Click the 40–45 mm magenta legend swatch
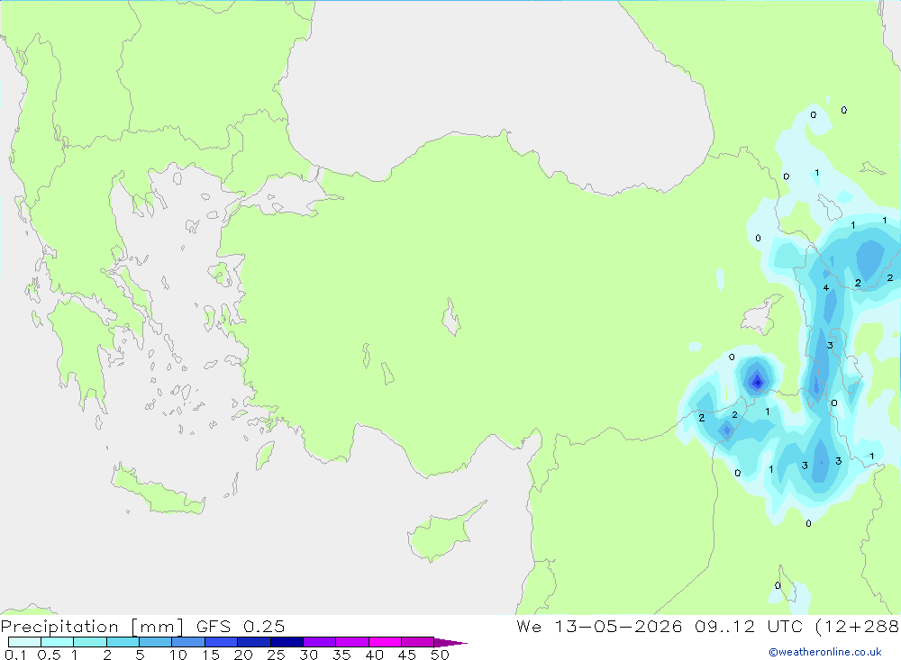 (x=385, y=642)
